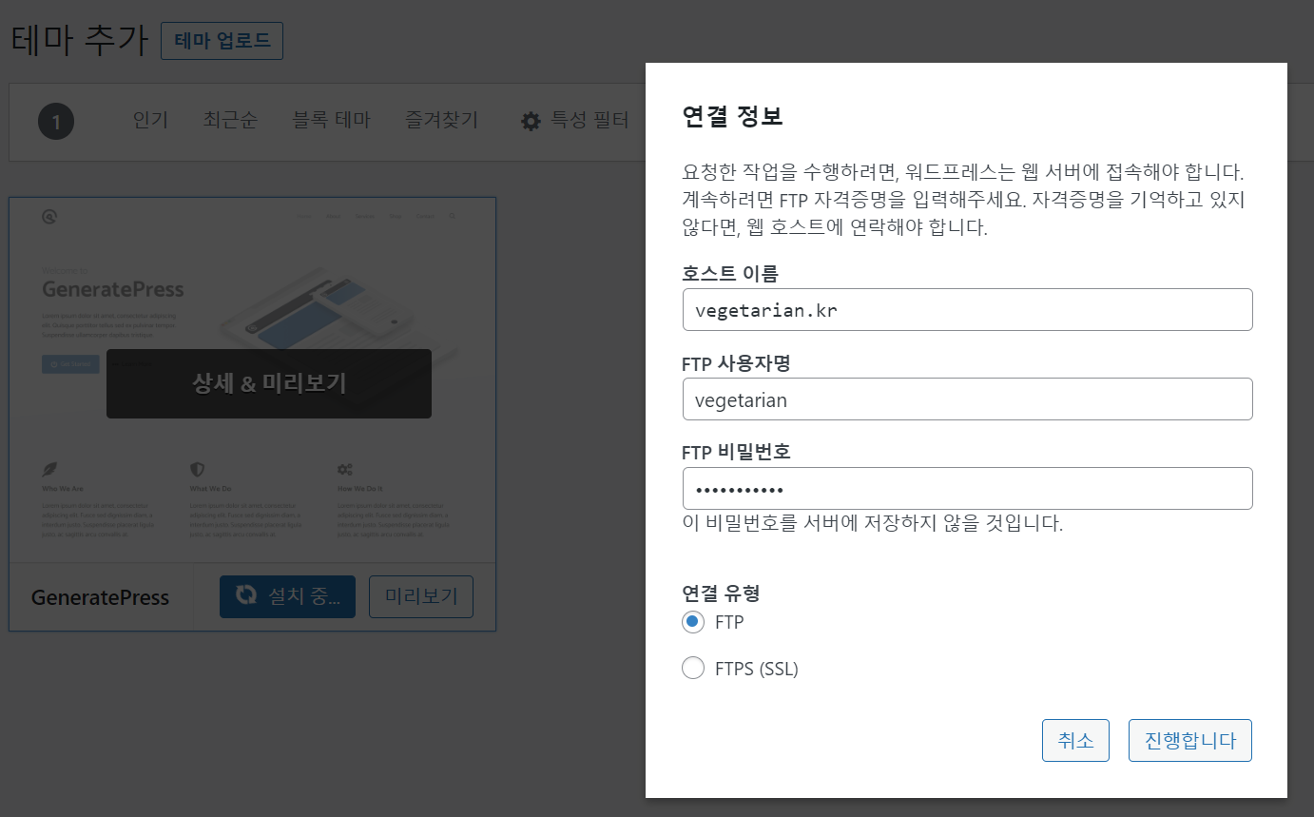Click the logo icon in theme preview

pos(49,217)
